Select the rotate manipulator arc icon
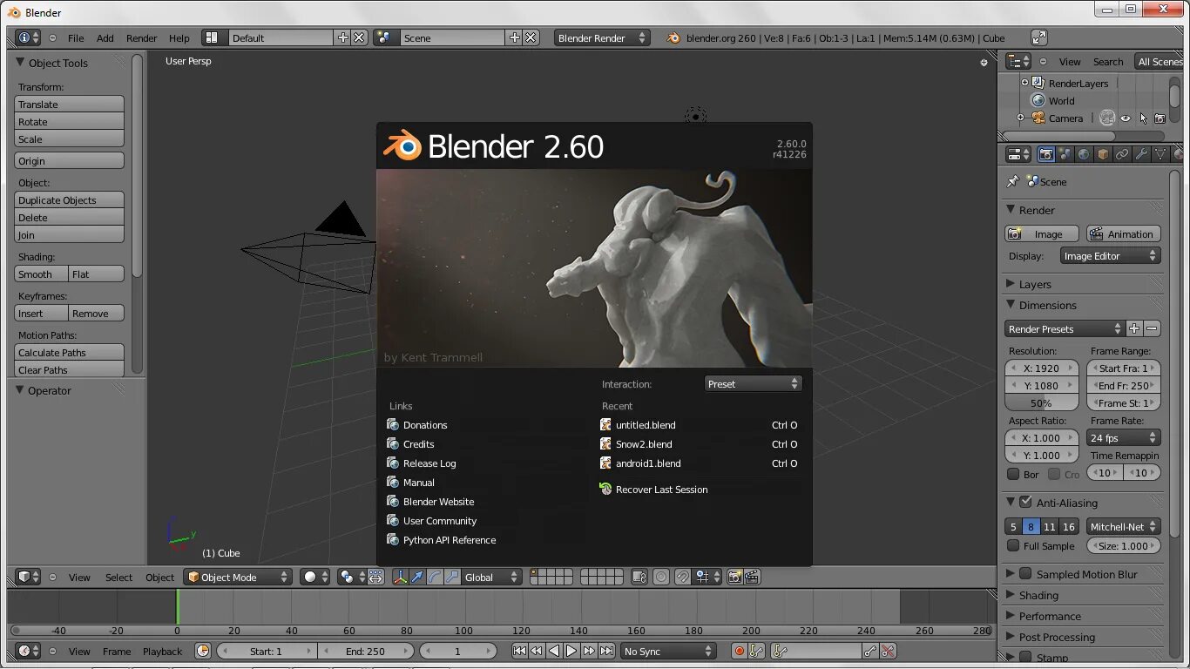Screen dimensions: 1190x669 tap(435, 577)
